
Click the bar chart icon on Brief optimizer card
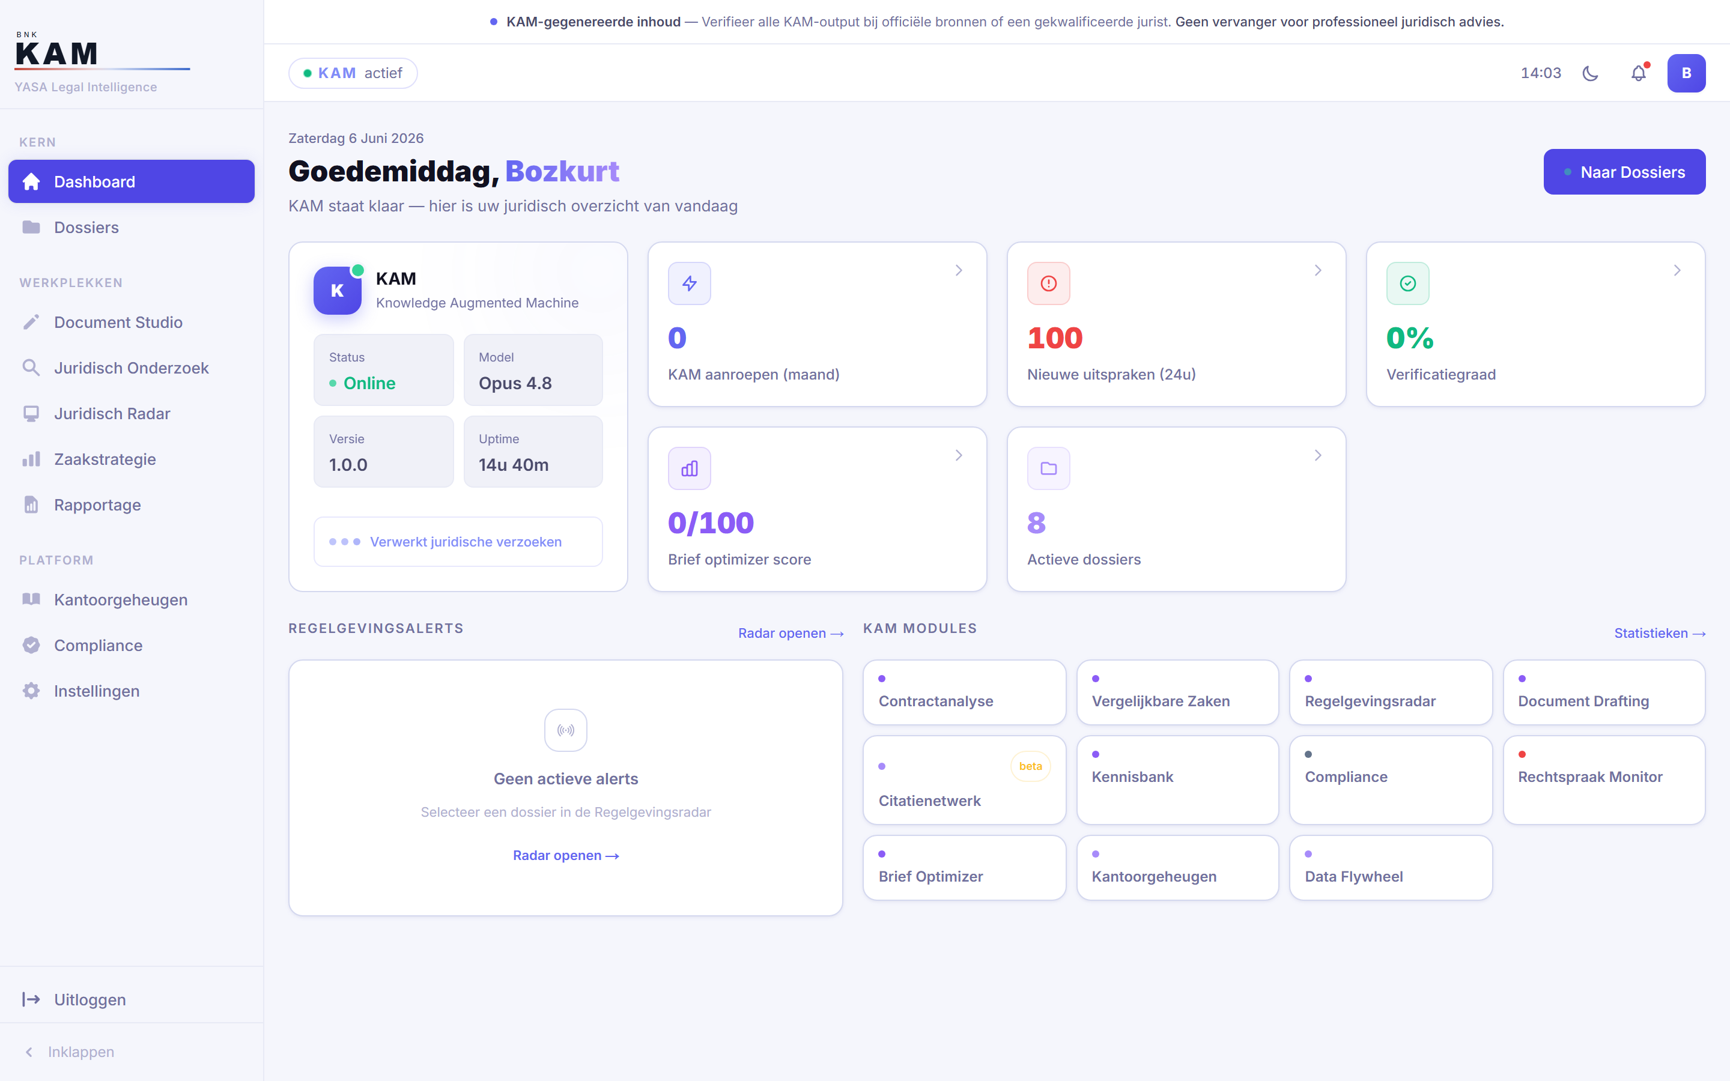click(689, 468)
